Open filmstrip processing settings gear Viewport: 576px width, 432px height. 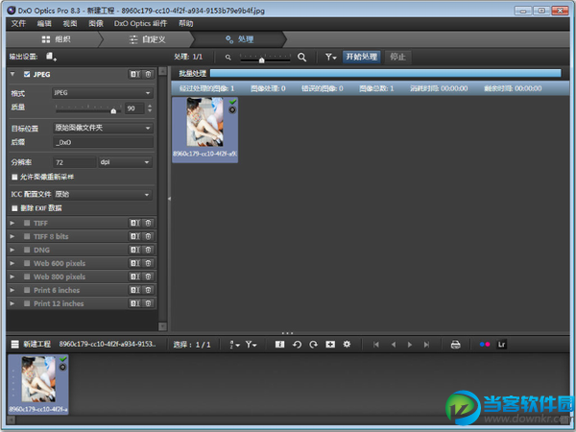click(x=347, y=344)
